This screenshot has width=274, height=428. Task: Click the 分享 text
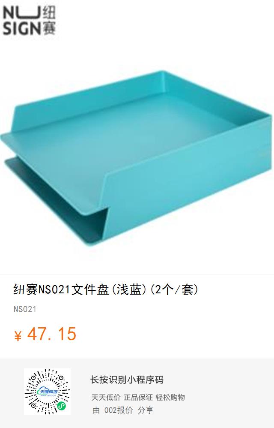146,410
